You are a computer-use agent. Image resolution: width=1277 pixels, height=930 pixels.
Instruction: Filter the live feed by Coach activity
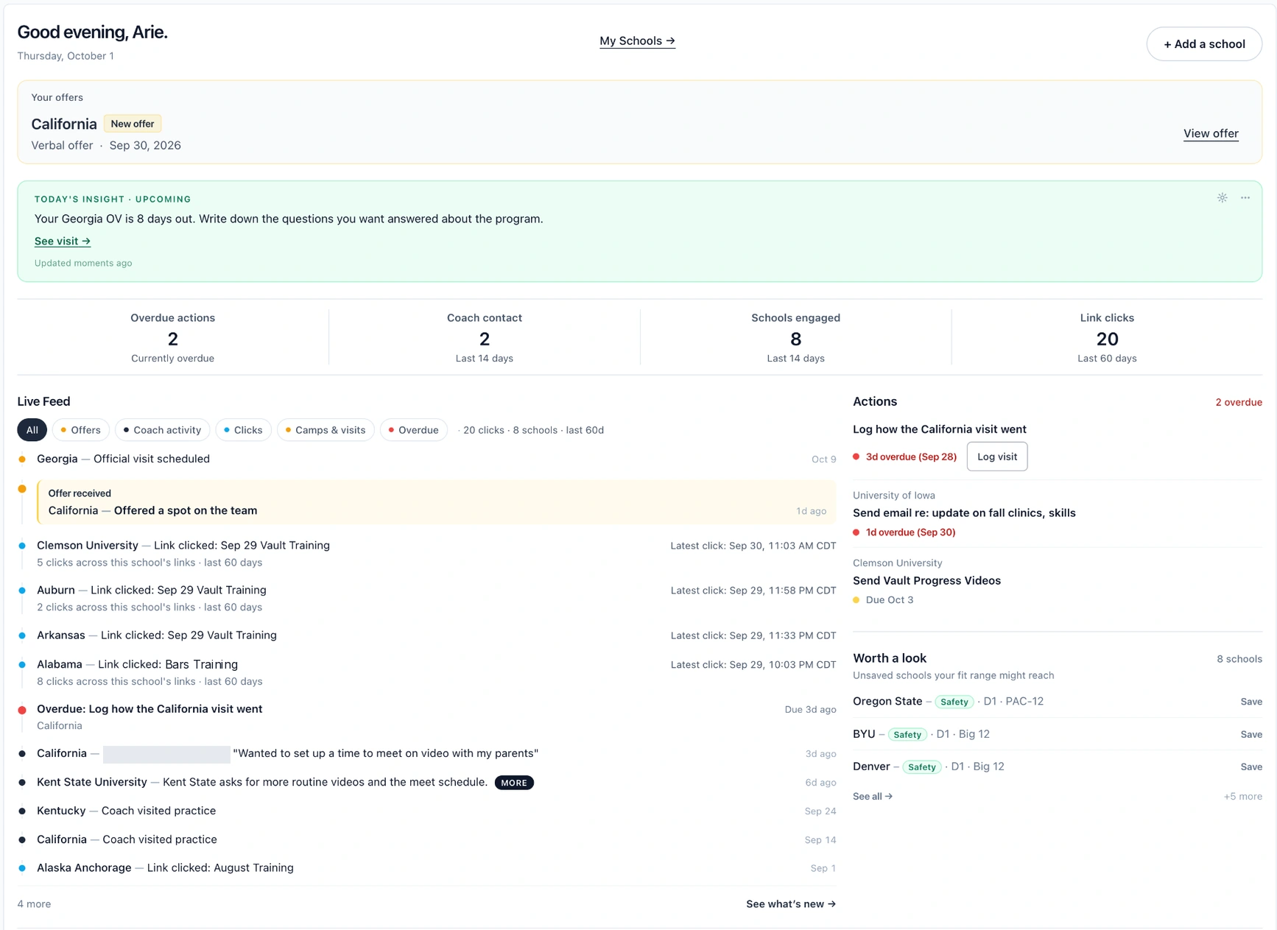(x=163, y=430)
